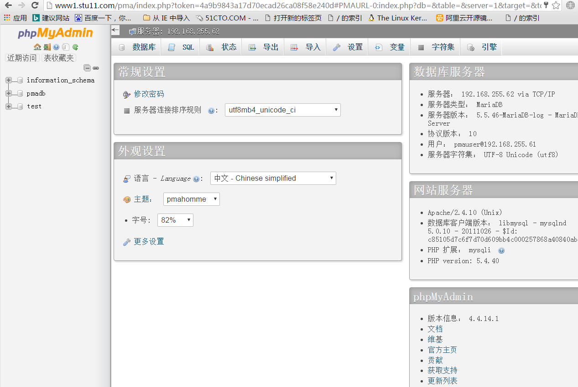Screen dimensions: 578x387
Task: Open the 应用 apps bookmark icon
Action: (x=16, y=18)
